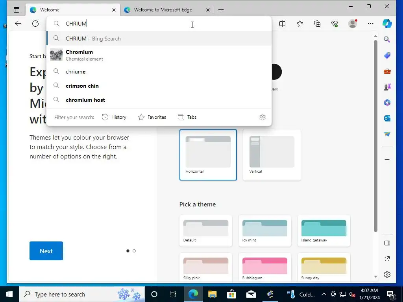Go back with the back arrow
Viewport: 403px width, 302px height.
coord(18,24)
